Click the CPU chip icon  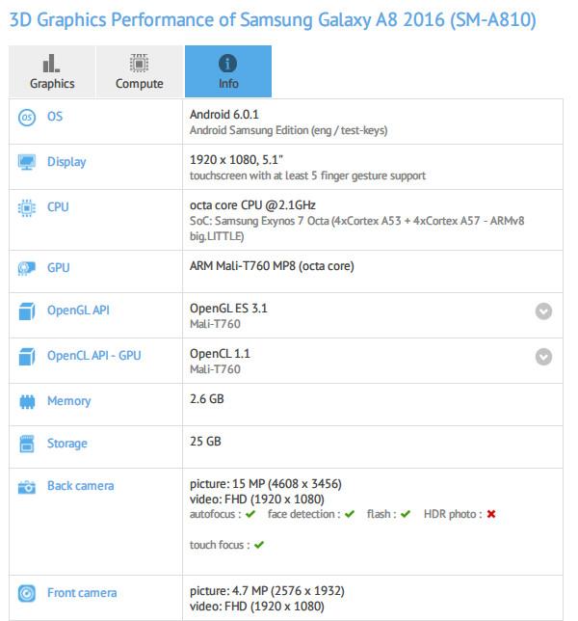point(27,208)
